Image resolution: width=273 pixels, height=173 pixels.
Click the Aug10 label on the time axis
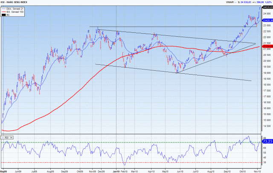coord(212,170)
